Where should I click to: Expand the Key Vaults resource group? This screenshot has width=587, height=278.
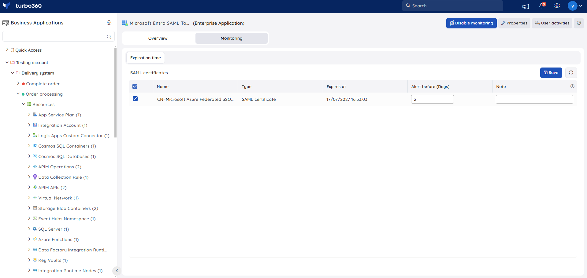(29, 260)
